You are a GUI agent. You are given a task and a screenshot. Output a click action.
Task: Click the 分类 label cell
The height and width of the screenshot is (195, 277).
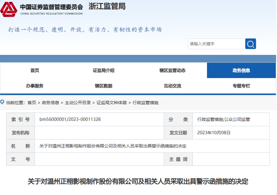click(x=178, y=119)
